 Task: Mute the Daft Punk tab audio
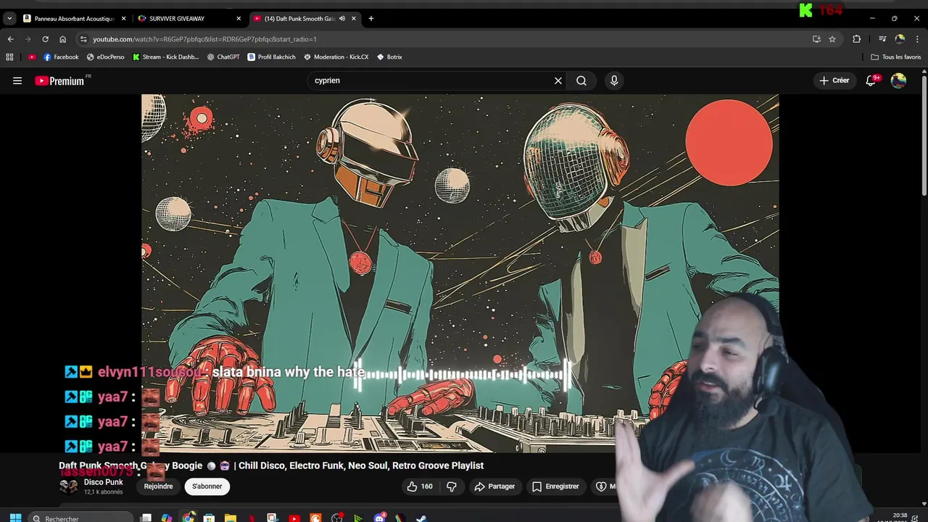pos(341,18)
